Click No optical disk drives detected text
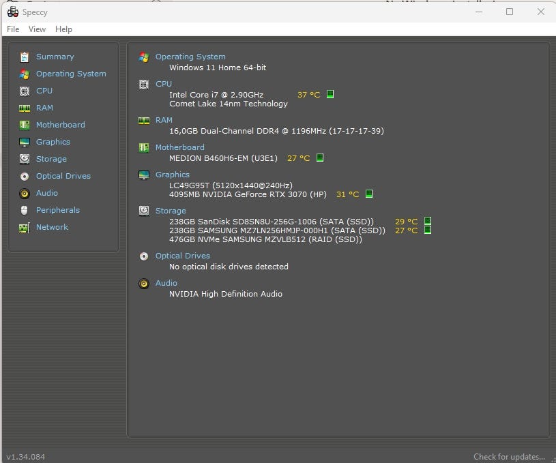Image resolution: width=556 pixels, height=463 pixels. pyautogui.click(x=229, y=267)
